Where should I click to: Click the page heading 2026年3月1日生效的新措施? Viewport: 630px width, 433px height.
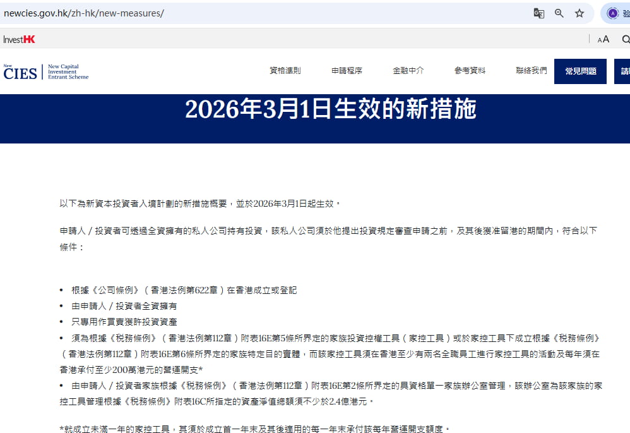click(330, 109)
